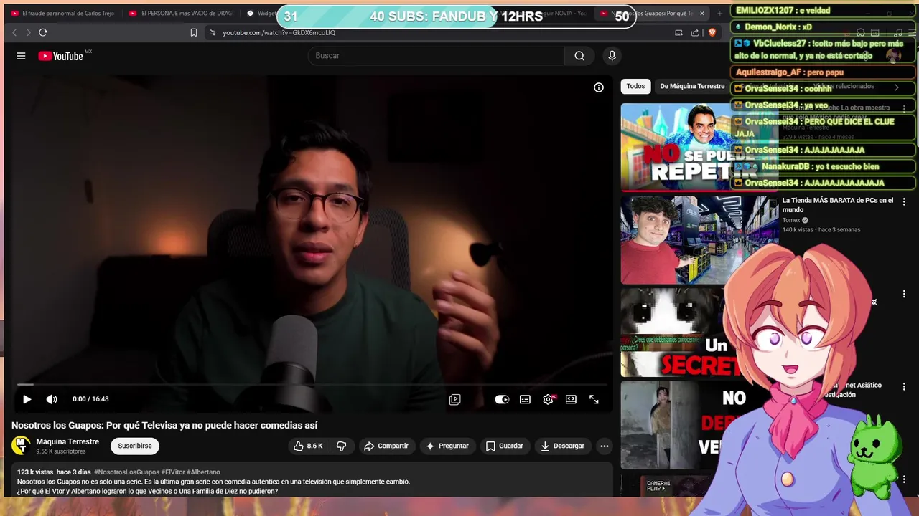Viewport: 919px width, 516px height.
Task: Open chapters/clip icon in player
Action: click(454, 399)
